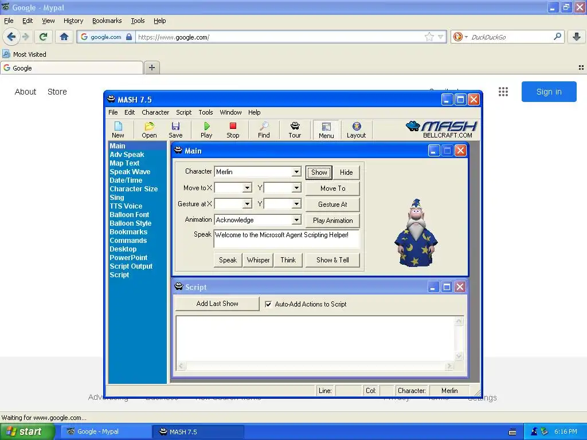Click the DuckDuckGo search magnifier icon

pos(557,37)
